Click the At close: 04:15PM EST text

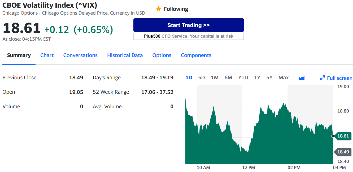[27, 39]
